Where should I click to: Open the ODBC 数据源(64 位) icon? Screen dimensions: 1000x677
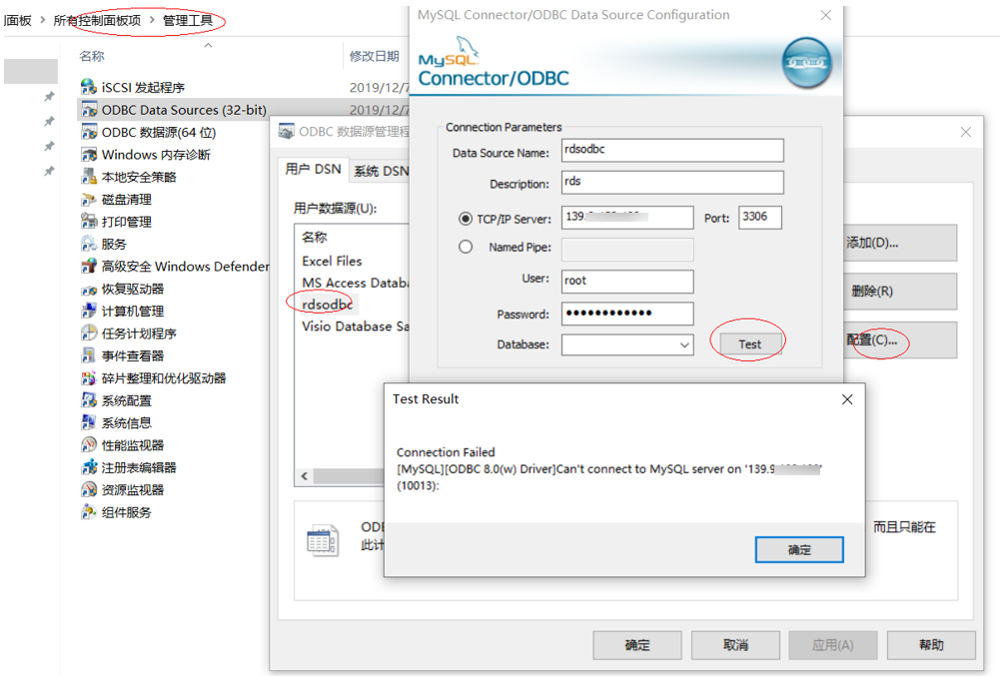(89, 132)
